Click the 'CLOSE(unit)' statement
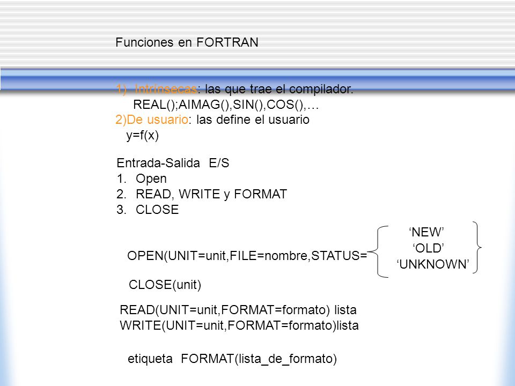The height and width of the screenshot is (386, 515). point(165,285)
